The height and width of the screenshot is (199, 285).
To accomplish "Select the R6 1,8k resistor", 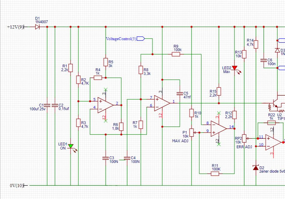I will tap(121, 126).
